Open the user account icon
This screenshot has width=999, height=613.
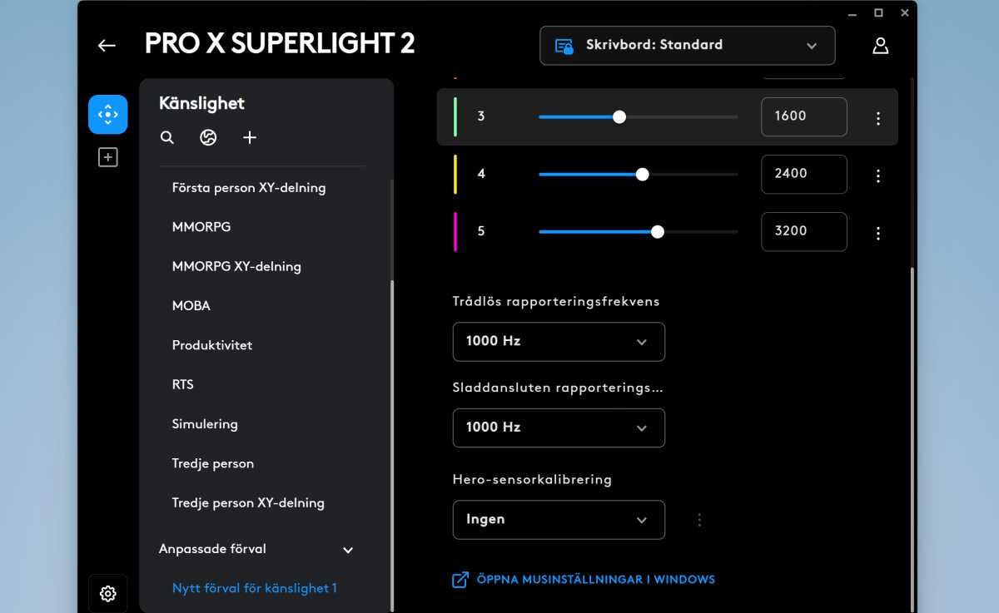coord(880,46)
